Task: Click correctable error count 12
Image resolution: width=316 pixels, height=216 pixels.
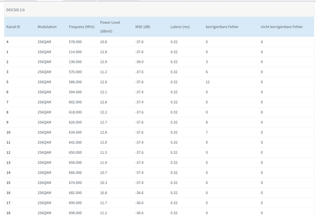Action: pyautogui.click(x=208, y=82)
